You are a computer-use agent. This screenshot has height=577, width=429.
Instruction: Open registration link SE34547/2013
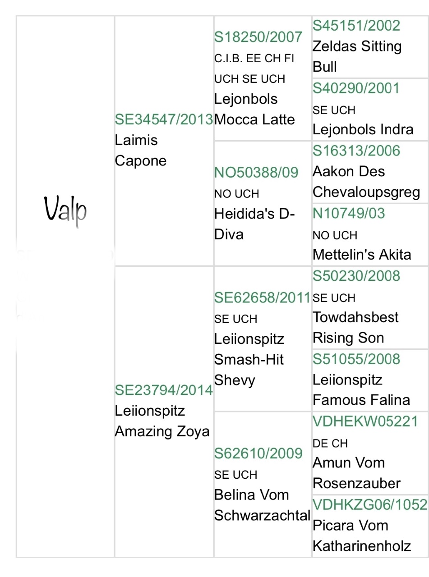click(164, 119)
